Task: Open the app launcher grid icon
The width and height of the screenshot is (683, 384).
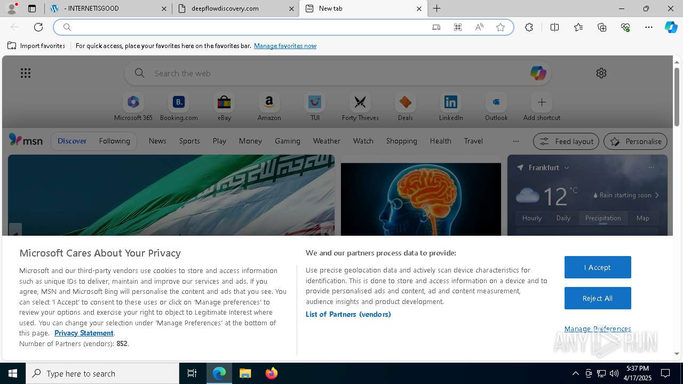Action: click(x=26, y=73)
